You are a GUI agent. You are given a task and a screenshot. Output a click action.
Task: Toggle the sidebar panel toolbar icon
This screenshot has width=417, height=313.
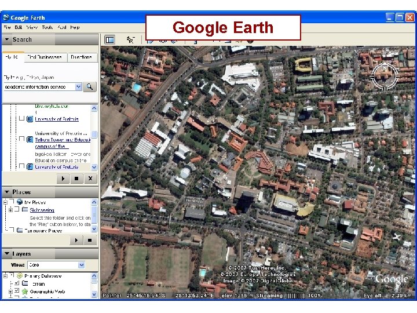pyautogui.click(x=109, y=40)
